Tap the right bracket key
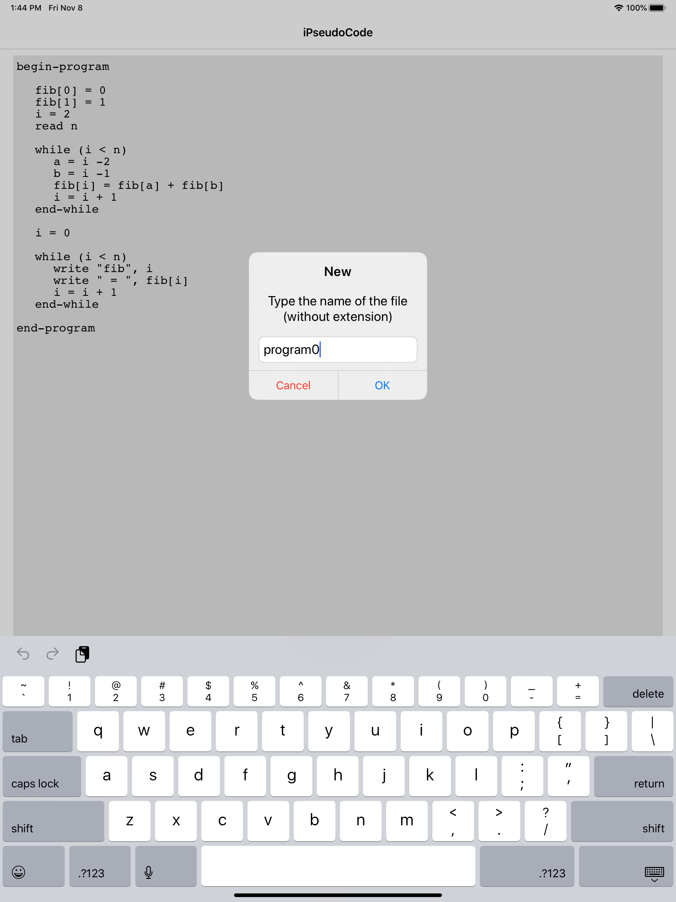Viewport: 676px width, 902px height. 606,732
